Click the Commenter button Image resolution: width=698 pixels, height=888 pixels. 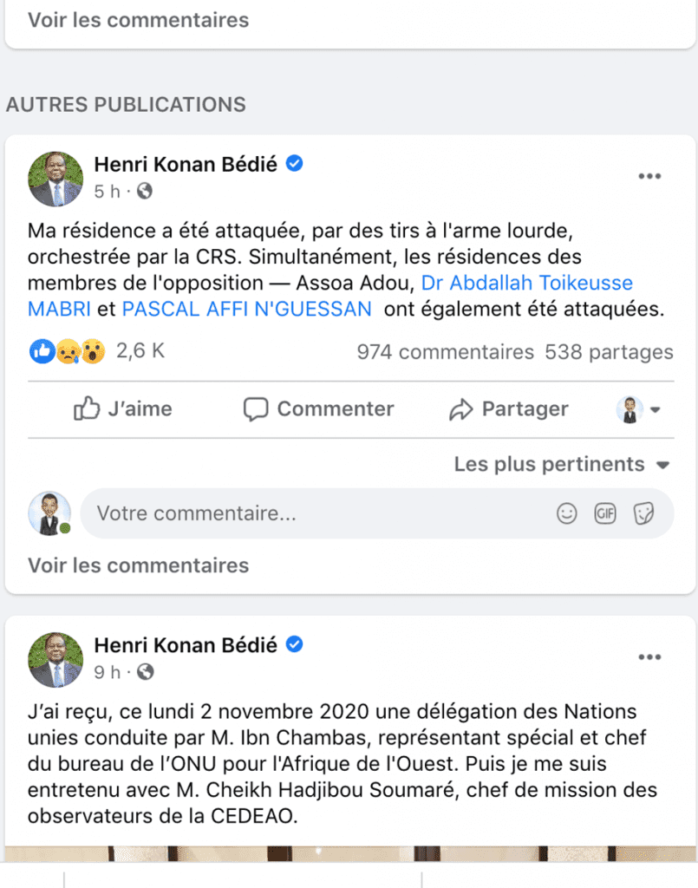[318, 409]
